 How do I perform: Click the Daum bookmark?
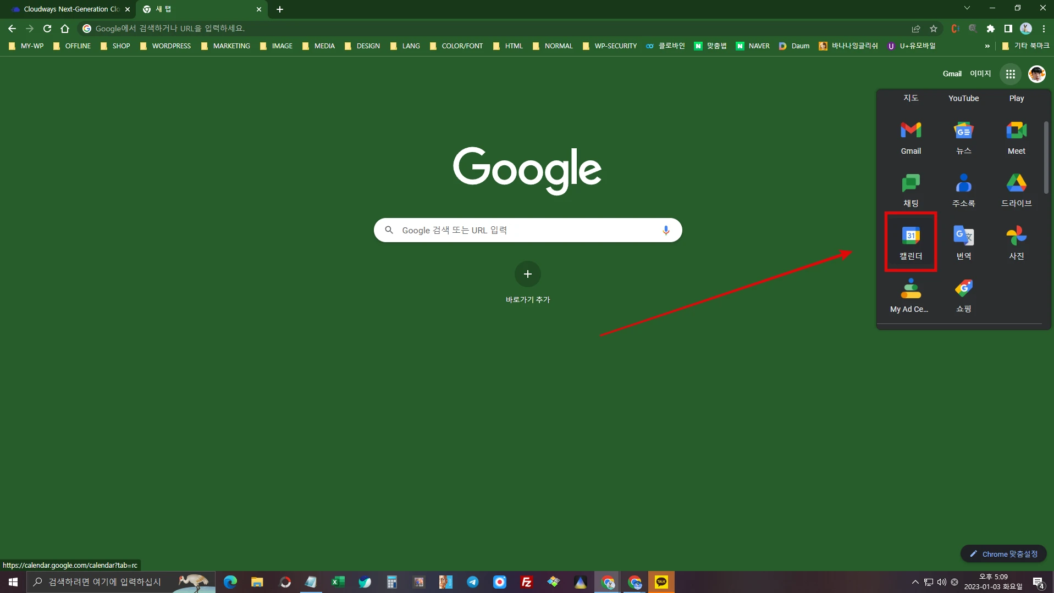(794, 46)
